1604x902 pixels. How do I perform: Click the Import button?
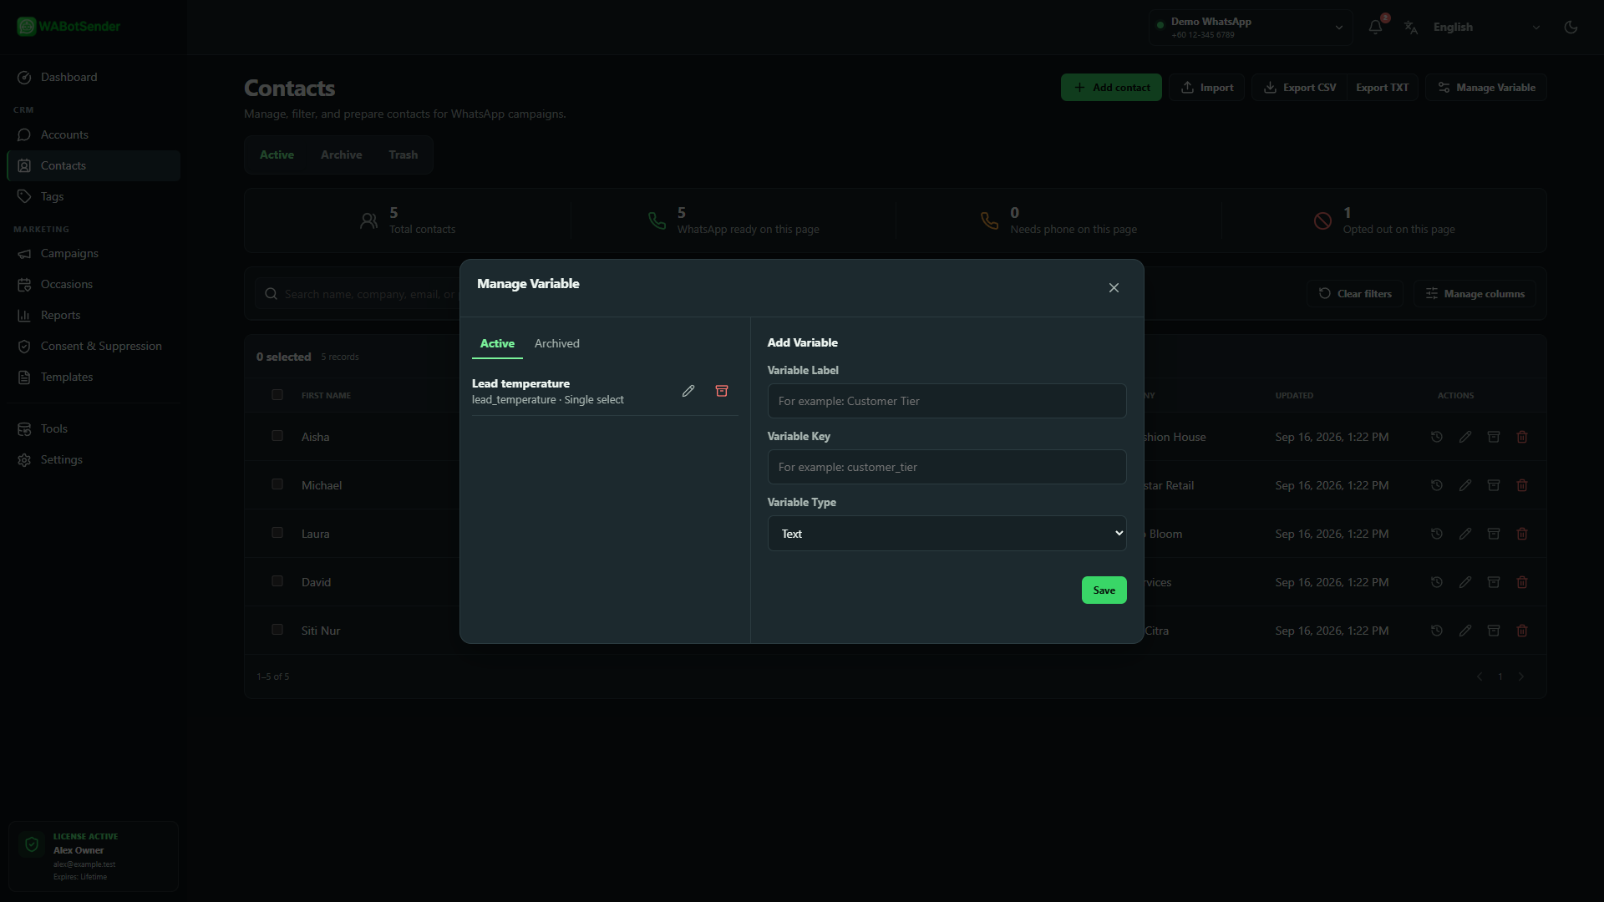coord(1207,88)
